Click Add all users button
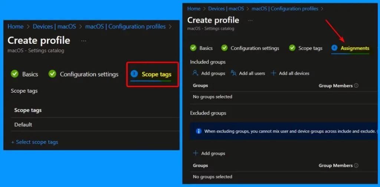 pyautogui.click(x=248, y=73)
